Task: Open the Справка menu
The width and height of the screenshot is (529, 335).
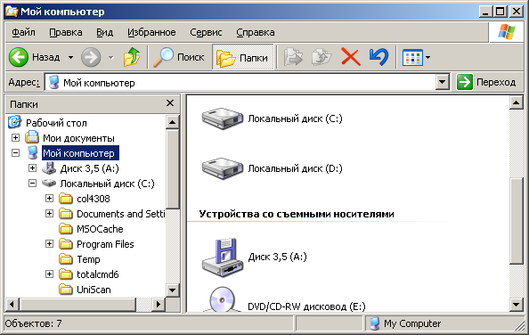Action: pyautogui.click(x=256, y=32)
